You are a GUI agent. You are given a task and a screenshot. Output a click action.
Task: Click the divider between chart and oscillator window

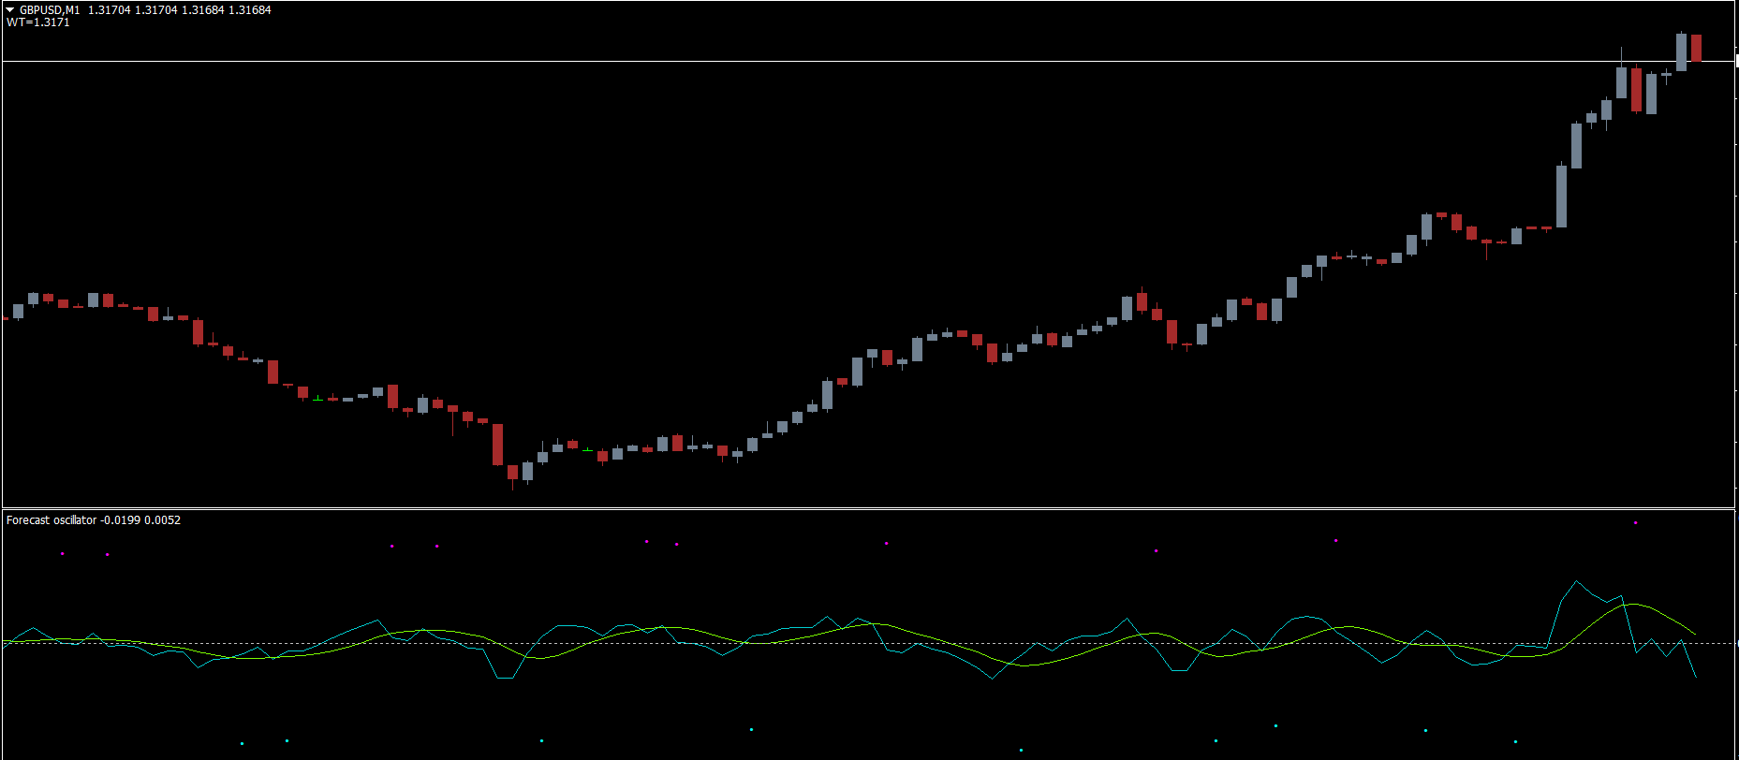coord(843,509)
